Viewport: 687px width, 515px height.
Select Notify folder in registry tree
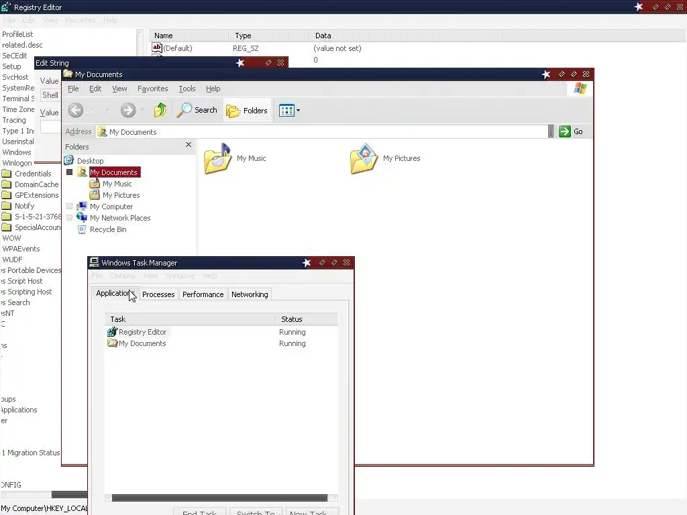[25, 206]
